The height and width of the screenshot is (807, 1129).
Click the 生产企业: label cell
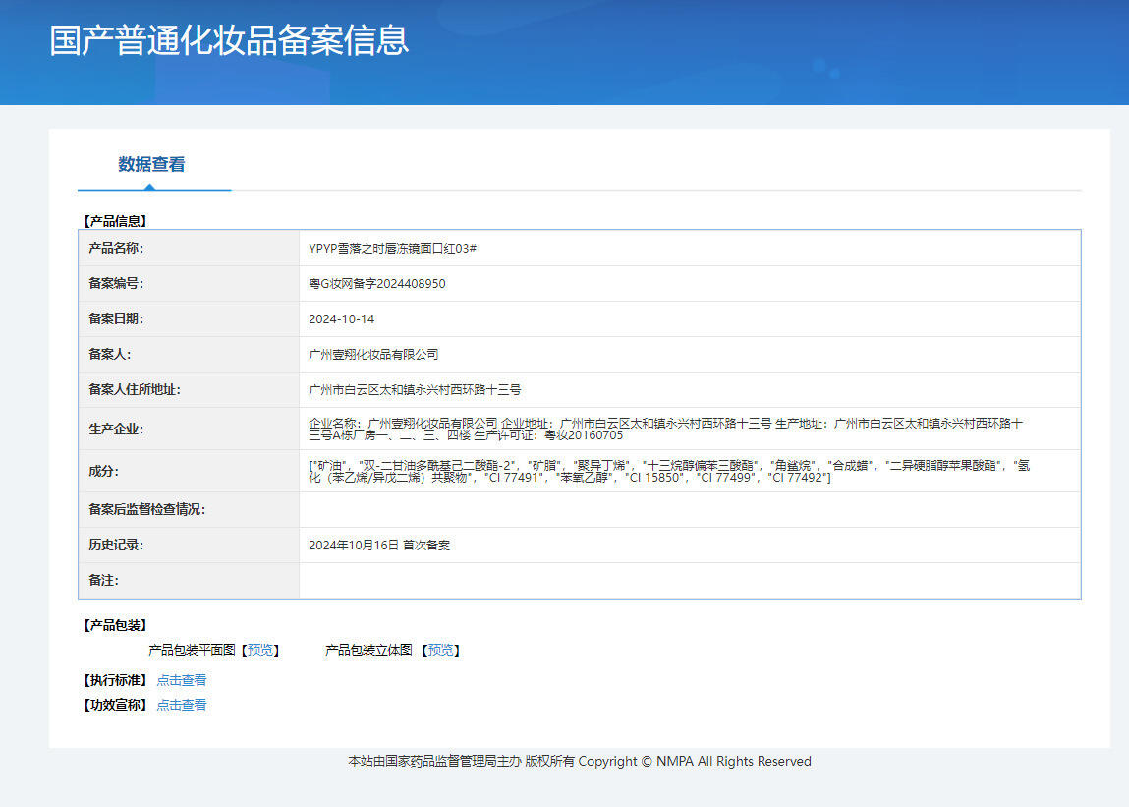(x=189, y=429)
